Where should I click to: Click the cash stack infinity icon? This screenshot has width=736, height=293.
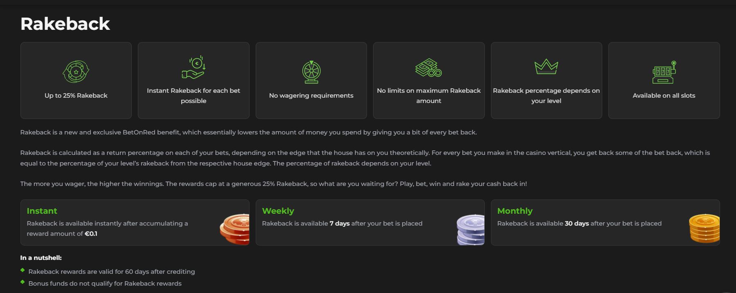pyautogui.click(x=428, y=67)
